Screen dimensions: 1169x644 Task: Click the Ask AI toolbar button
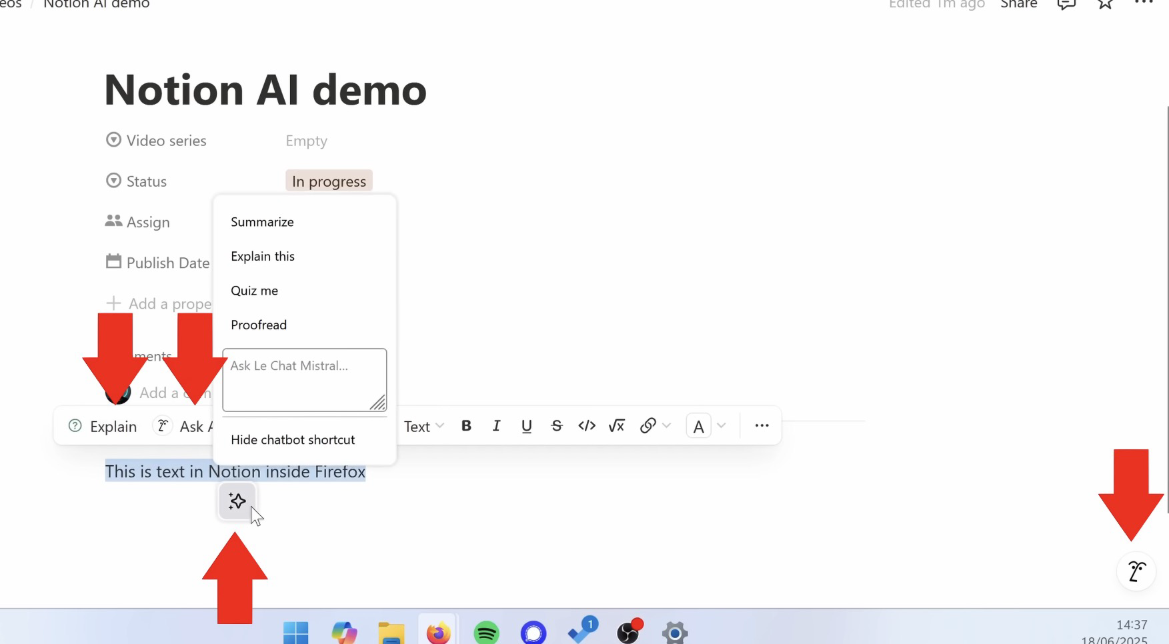coord(183,426)
